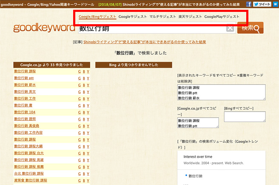Open the 數位行銷 薪水 keyword link
This screenshot has height=185, width=279.
coord(25,85)
